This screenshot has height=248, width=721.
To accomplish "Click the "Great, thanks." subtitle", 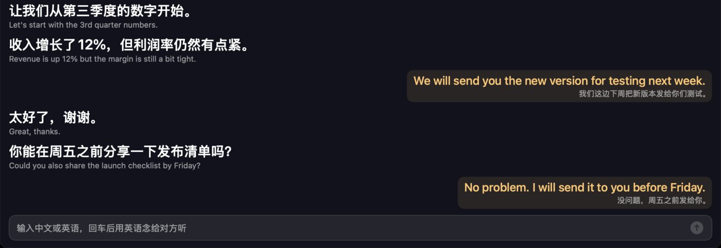I will 35,132.
